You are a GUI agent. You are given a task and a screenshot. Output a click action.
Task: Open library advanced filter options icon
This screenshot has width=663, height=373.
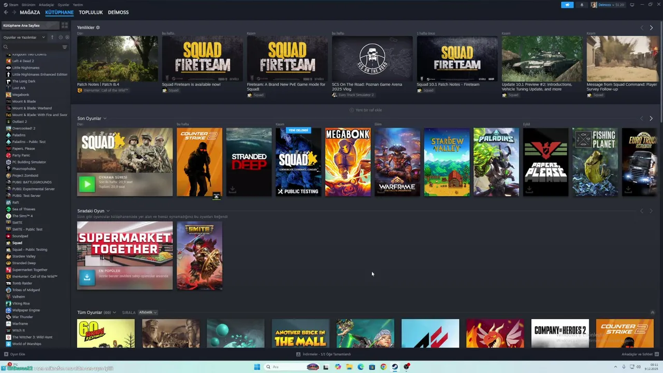click(x=65, y=47)
